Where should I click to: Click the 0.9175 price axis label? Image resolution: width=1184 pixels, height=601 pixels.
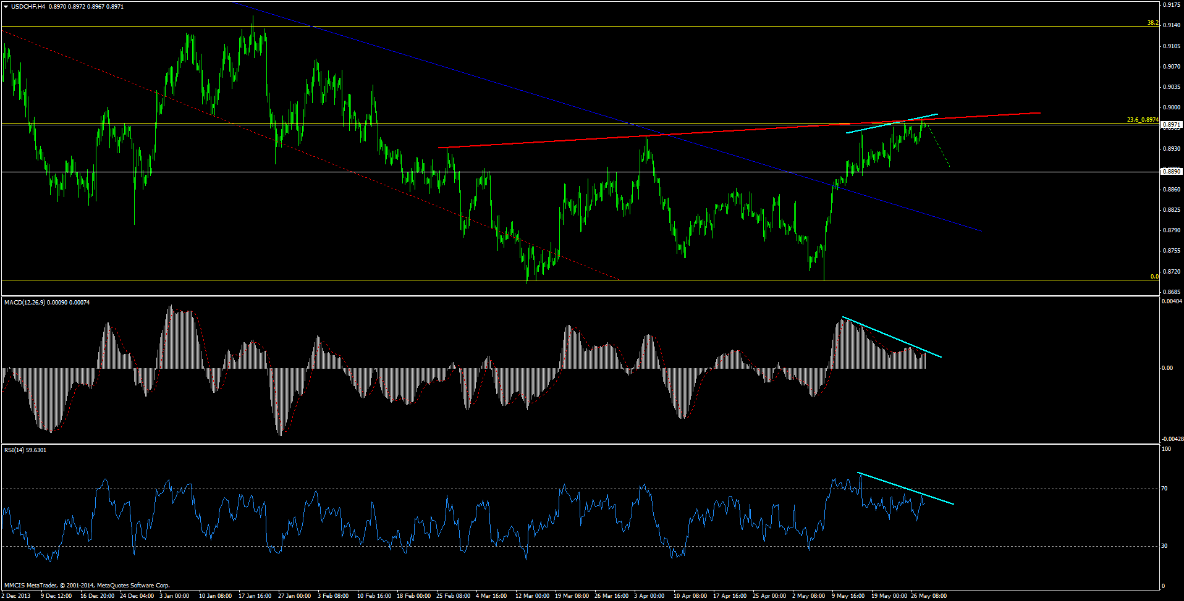pyautogui.click(x=1172, y=5)
